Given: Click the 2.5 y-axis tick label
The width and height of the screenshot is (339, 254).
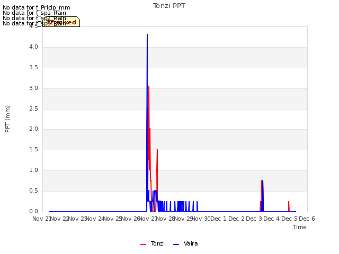Looking at the screenshot, I should (33, 108).
